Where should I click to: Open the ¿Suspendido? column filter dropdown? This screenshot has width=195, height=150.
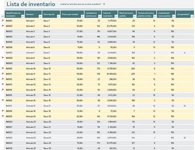pyautogui.click(x=192, y=16)
